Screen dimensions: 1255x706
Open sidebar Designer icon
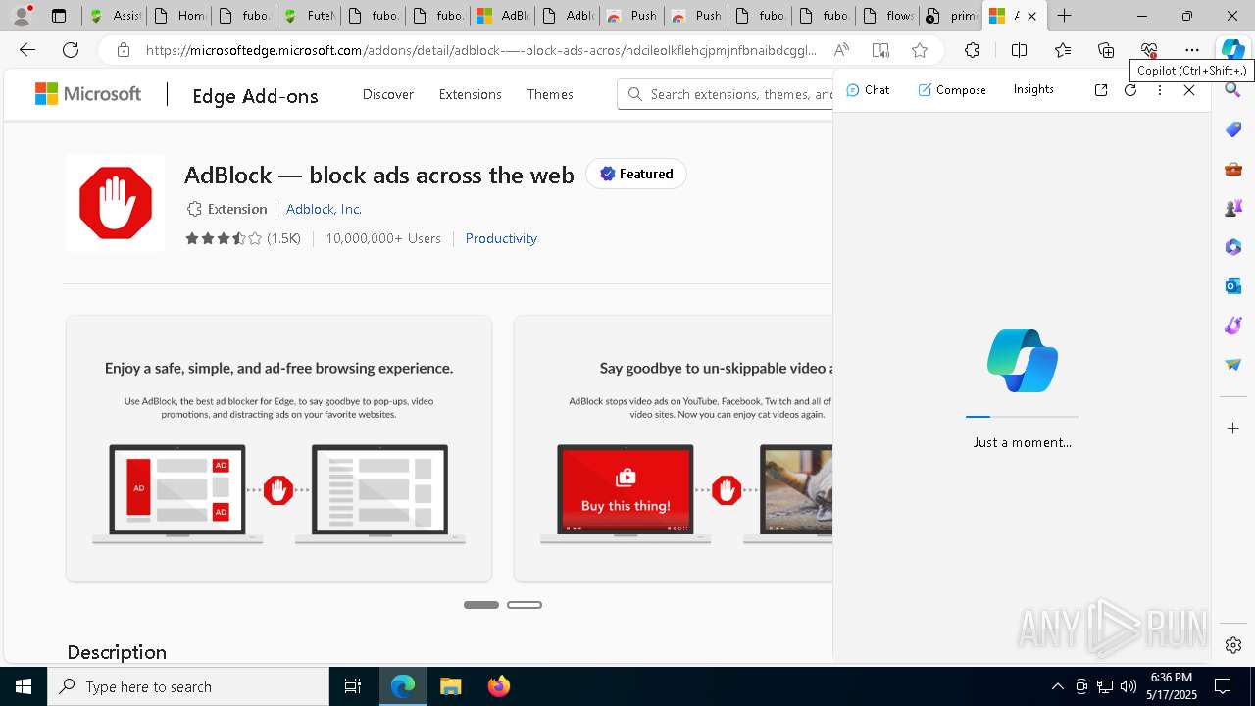point(1233,326)
